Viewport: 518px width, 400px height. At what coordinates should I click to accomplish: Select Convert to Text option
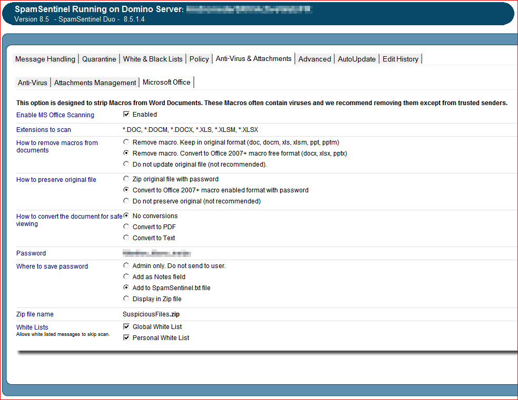[x=126, y=238]
